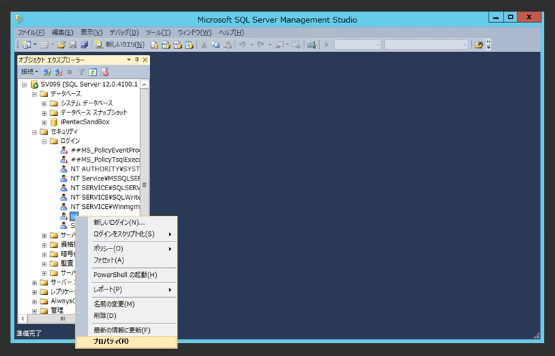This screenshot has width=555, height=356.
Task: Click the 新しいクエリ(N) toolbar button
Action: 119,44
